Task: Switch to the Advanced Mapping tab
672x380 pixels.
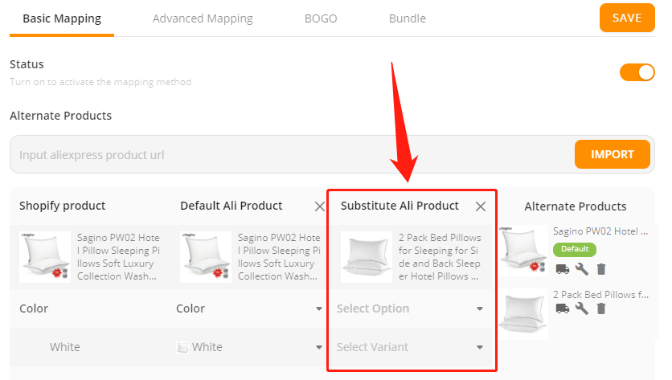Action: click(x=203, y=18)
